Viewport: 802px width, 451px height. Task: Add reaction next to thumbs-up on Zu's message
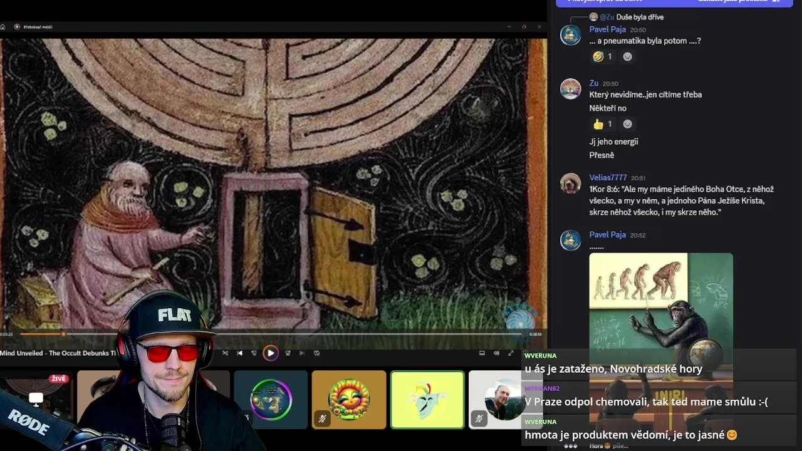coord(627,124)
